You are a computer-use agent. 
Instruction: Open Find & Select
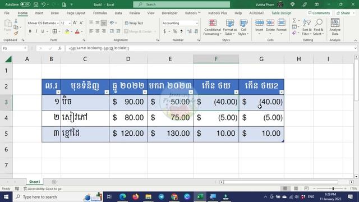(318, 27)
